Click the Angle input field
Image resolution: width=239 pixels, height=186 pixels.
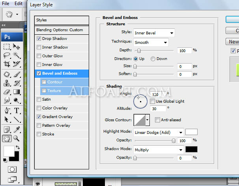pyautogui.click(x=158, y=94)
